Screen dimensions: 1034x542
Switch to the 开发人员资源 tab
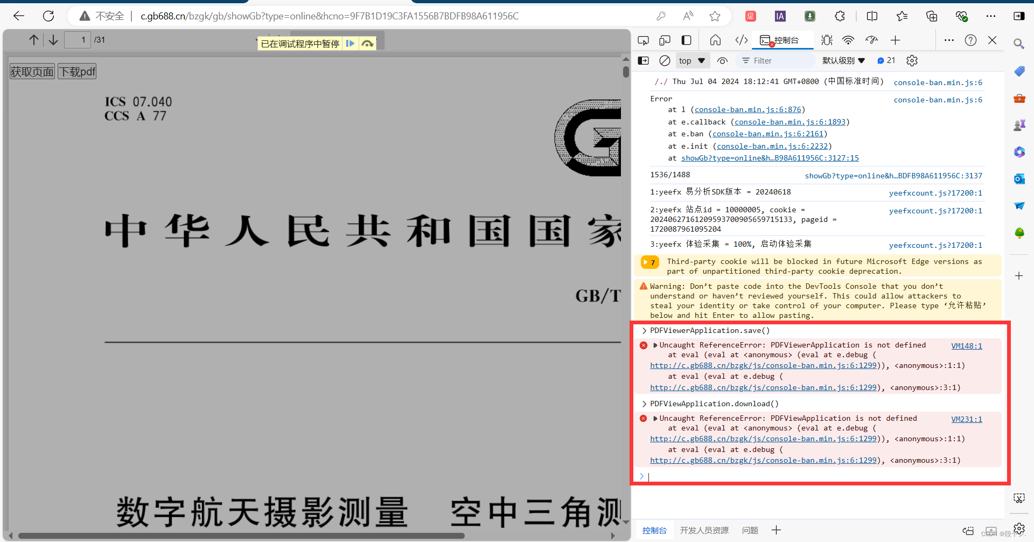click(x=704, y=530)
